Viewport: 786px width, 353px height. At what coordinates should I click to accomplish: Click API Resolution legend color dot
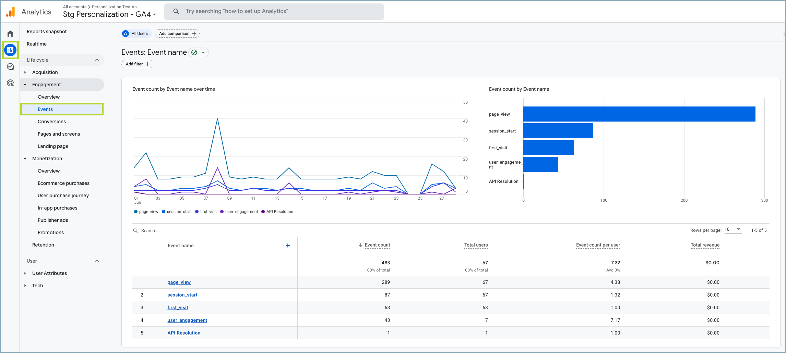[x=263, y=212]
